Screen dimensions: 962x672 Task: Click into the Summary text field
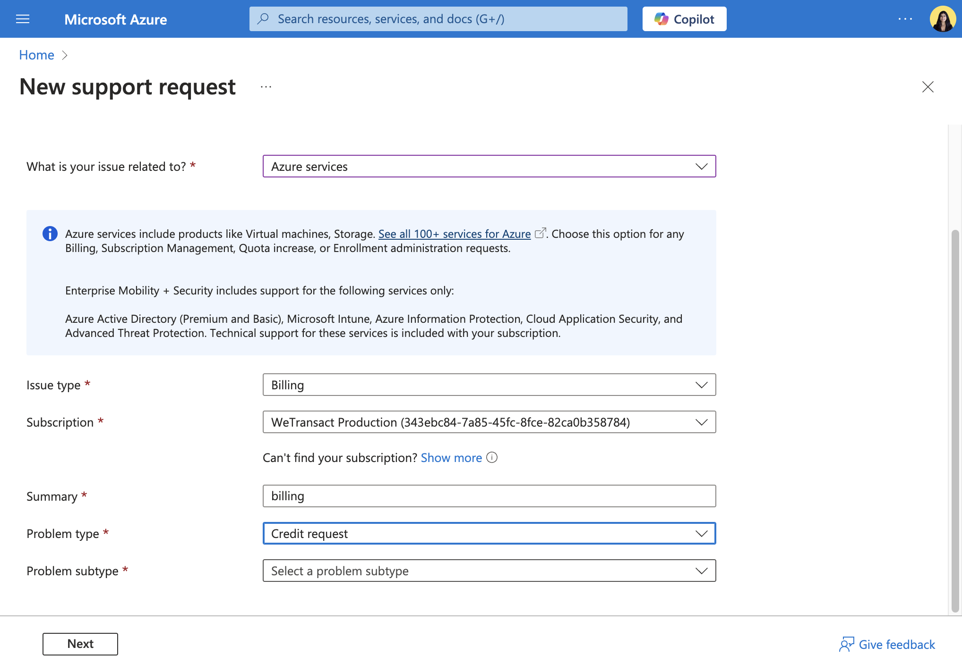click(x=489, y=496)
